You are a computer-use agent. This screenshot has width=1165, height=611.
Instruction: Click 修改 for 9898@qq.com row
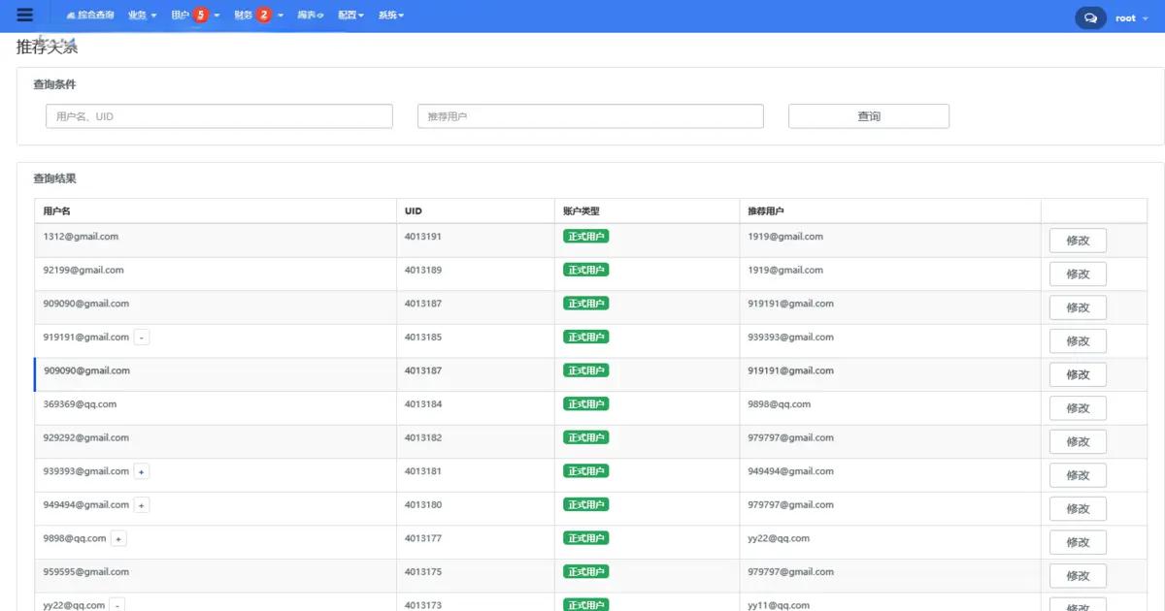(x=1078, y=542)
